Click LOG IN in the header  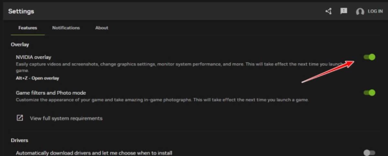pos(375,11)
